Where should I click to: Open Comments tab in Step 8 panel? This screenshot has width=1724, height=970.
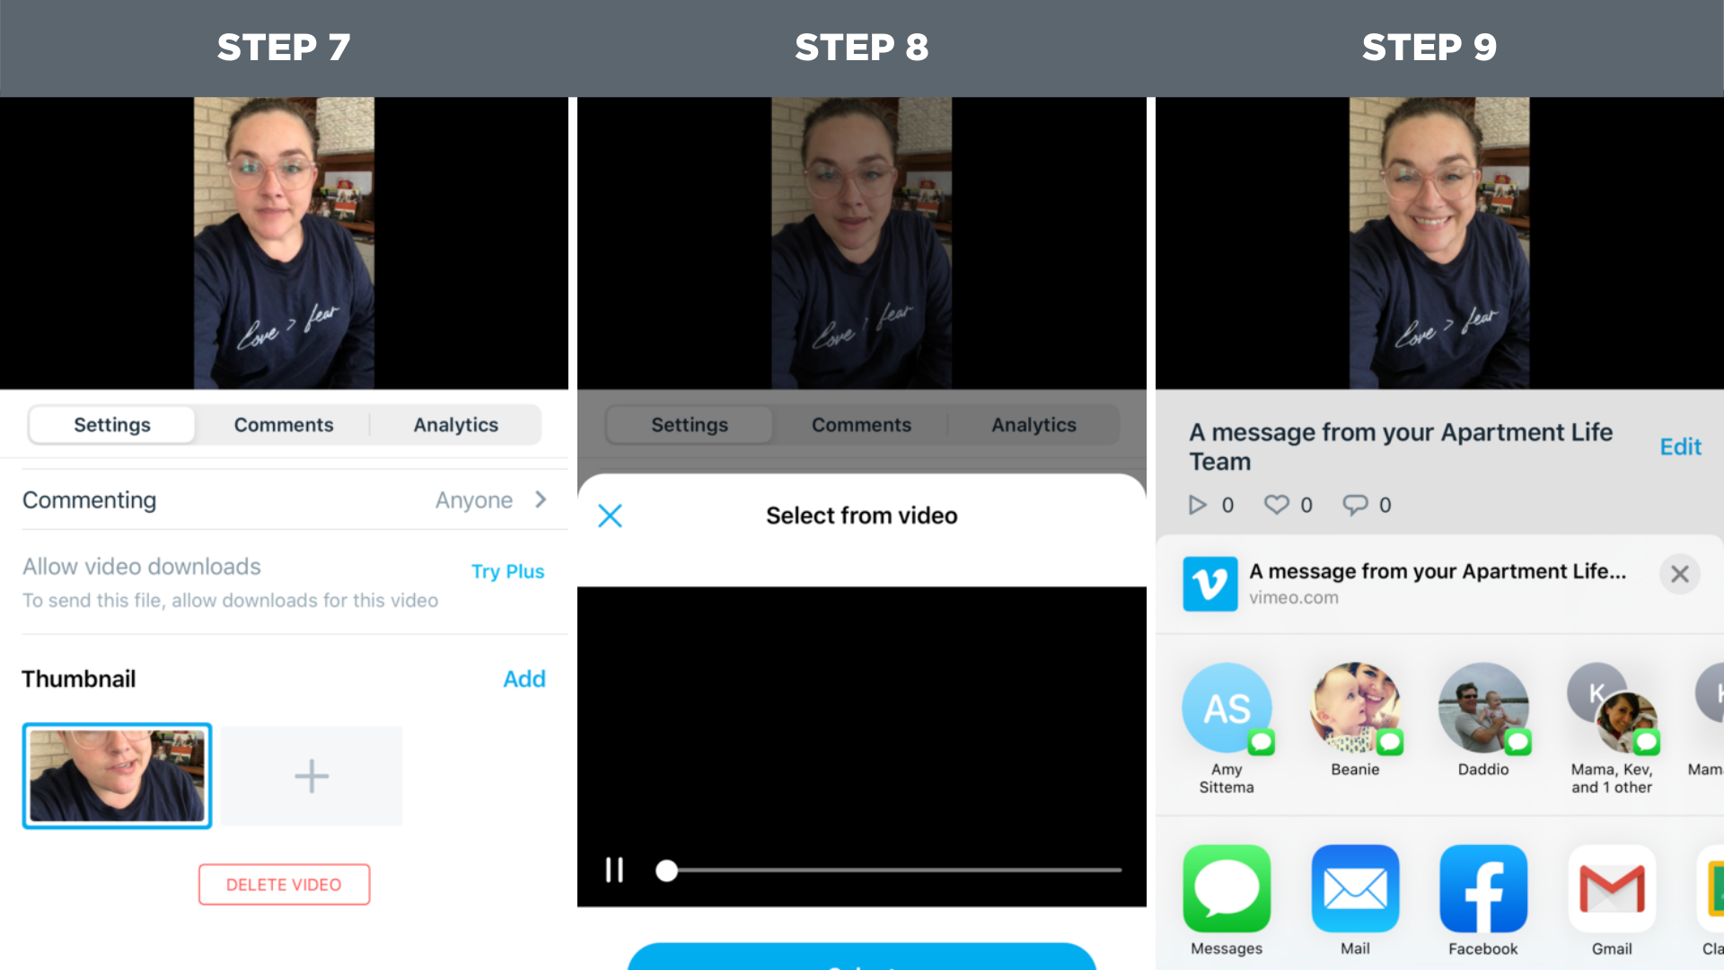click(x=861, y=425)
